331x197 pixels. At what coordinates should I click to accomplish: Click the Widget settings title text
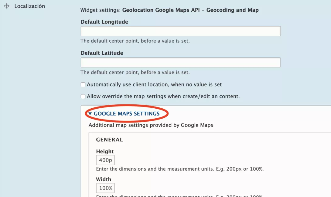[x=169, y=10]
